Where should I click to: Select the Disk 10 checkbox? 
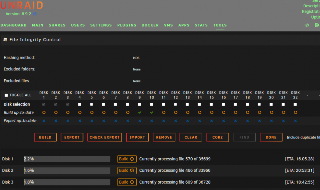pyautogui.click(x=151, y=105)
